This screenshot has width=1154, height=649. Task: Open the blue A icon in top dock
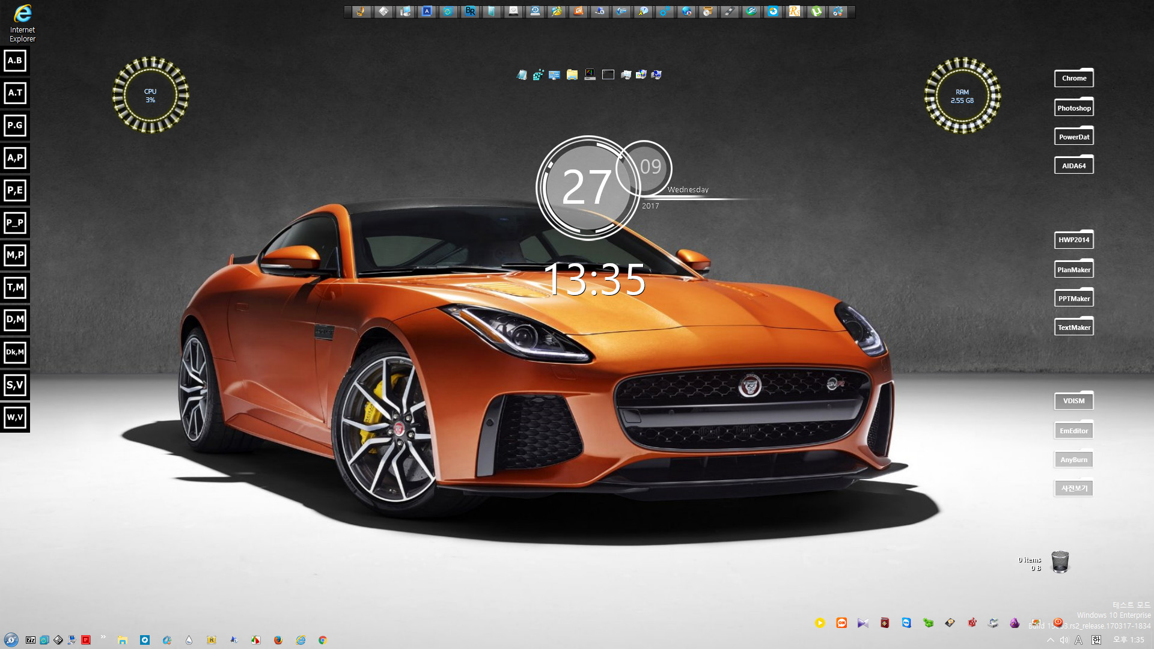click(x=427, y=11)
